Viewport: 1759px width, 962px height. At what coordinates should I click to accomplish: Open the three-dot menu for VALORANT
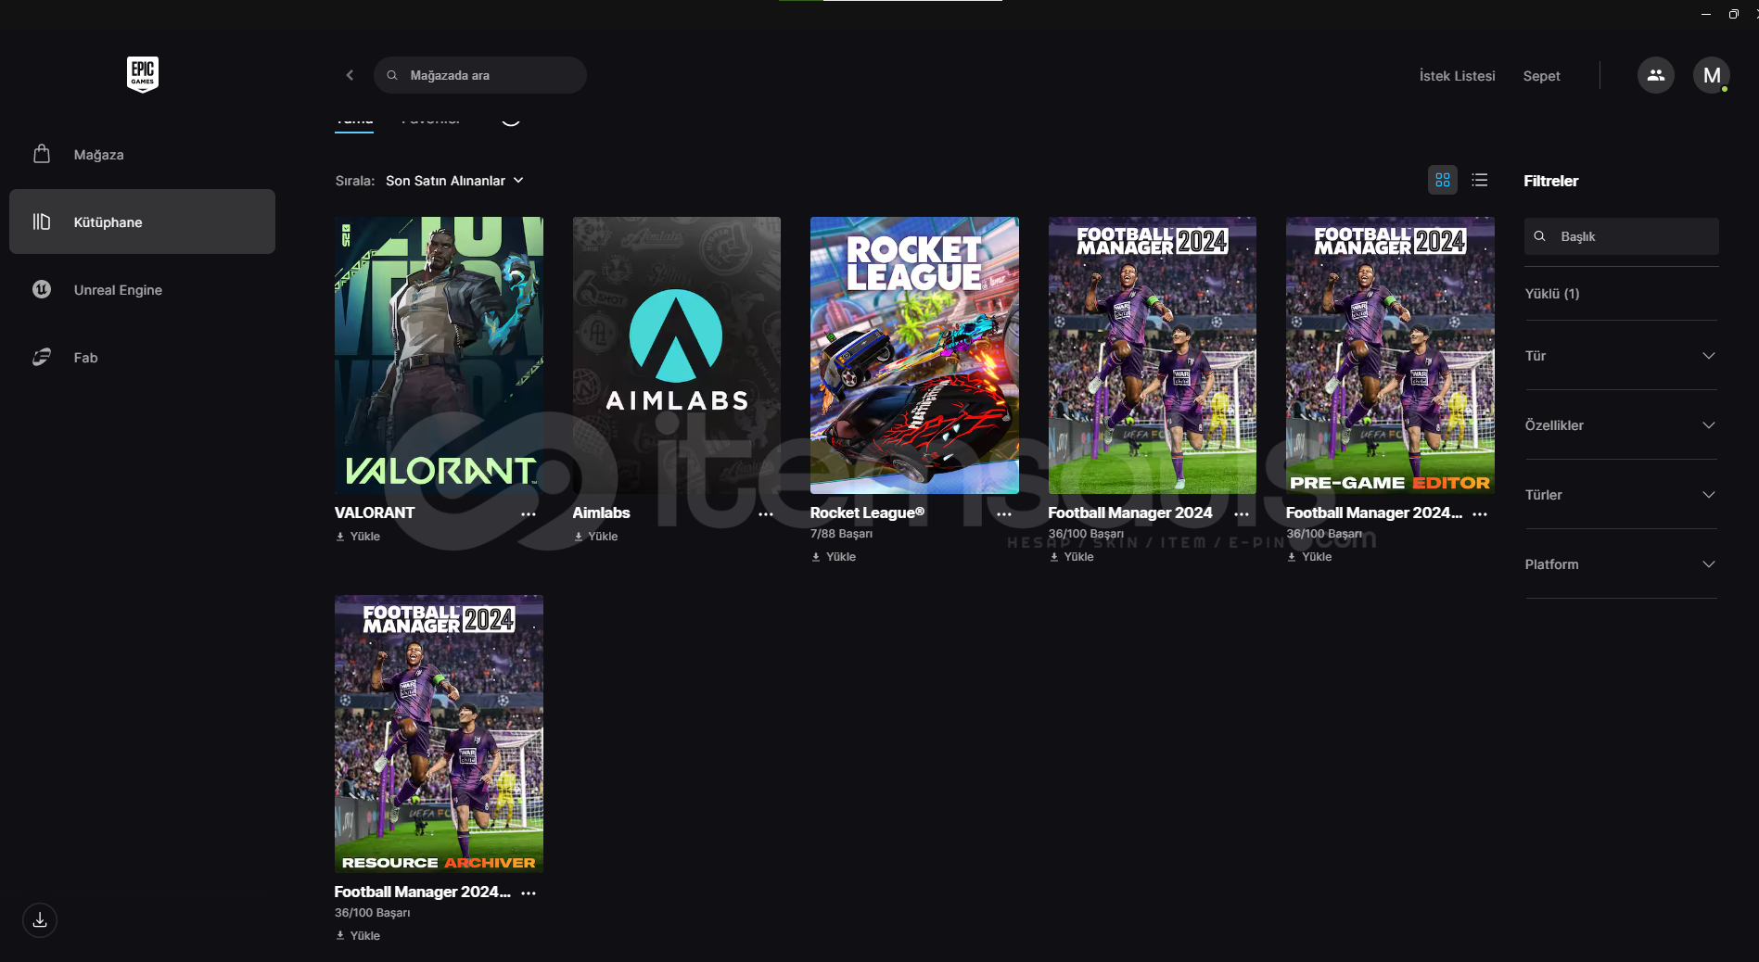tap(529, 514)
